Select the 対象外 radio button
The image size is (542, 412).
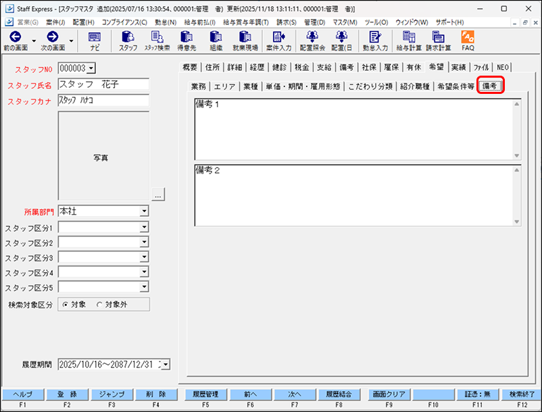point(100,305)
